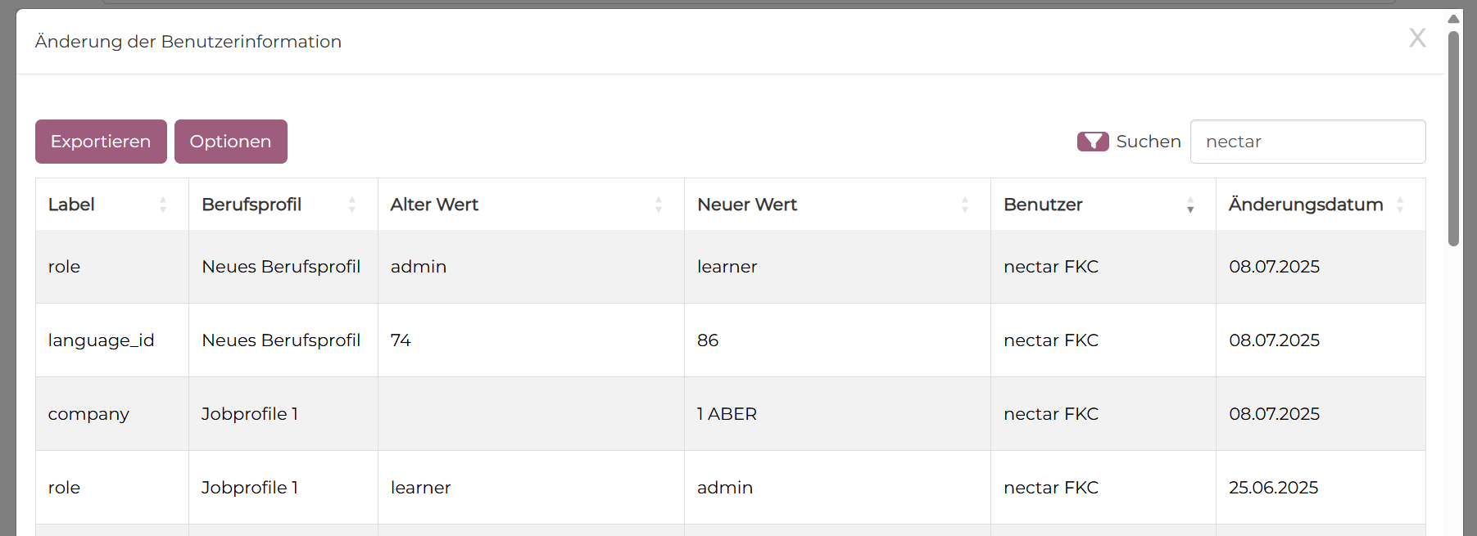Screen dimensions: 1477x536
Task: Sort table by Berufsprofil column
Action: (352, 205)
